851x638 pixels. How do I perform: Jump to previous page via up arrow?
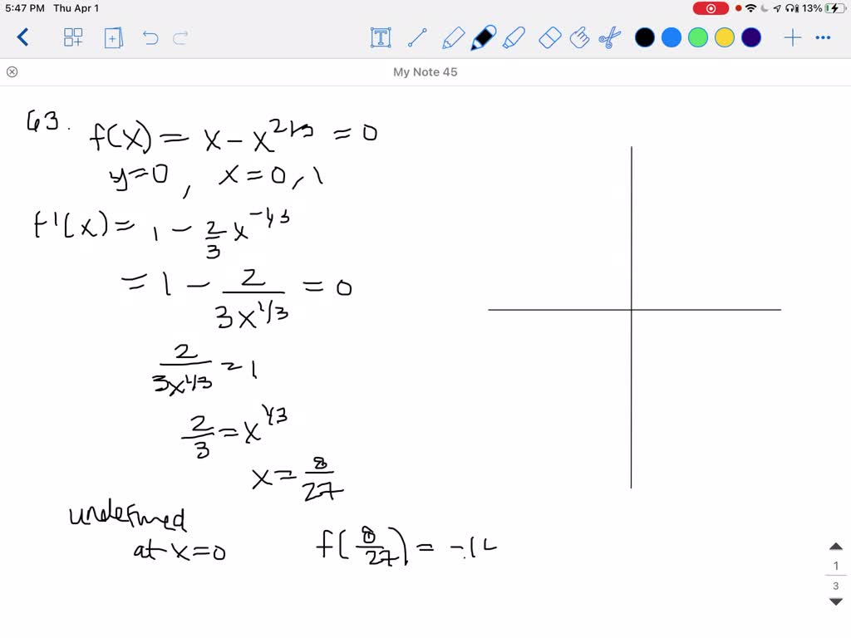(835, 546)
